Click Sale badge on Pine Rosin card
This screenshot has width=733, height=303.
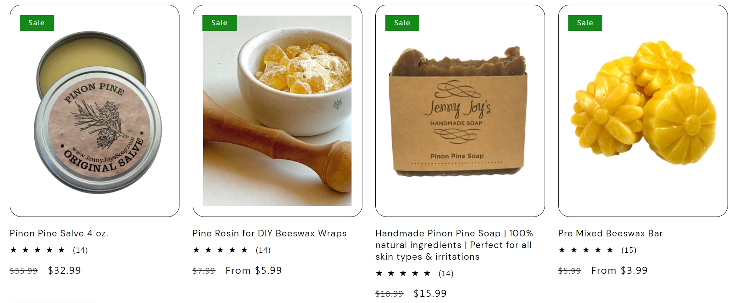[220, 23]
